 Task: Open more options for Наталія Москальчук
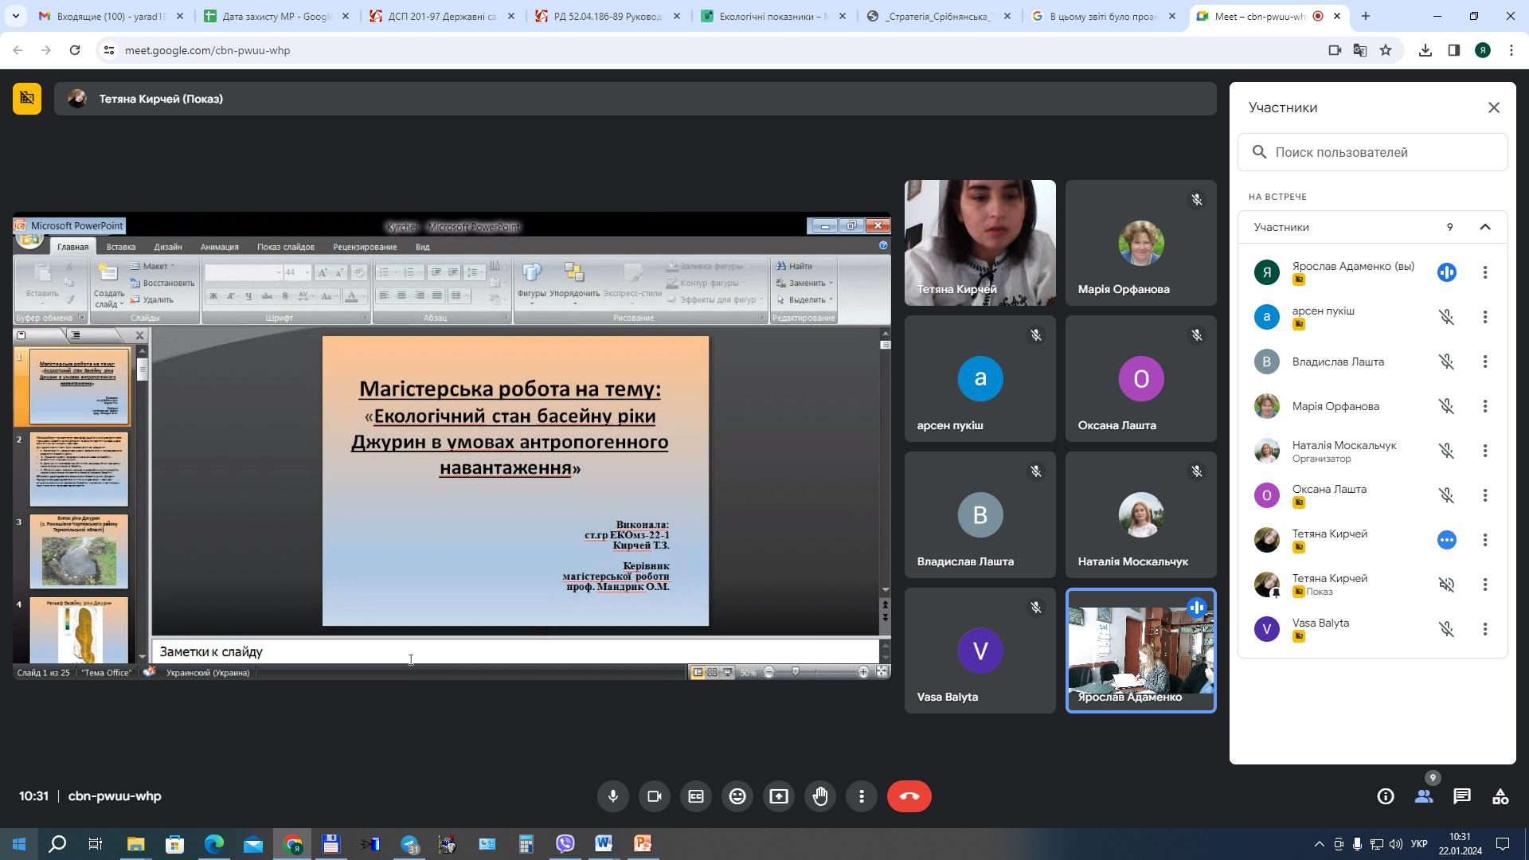(1484, 451)
